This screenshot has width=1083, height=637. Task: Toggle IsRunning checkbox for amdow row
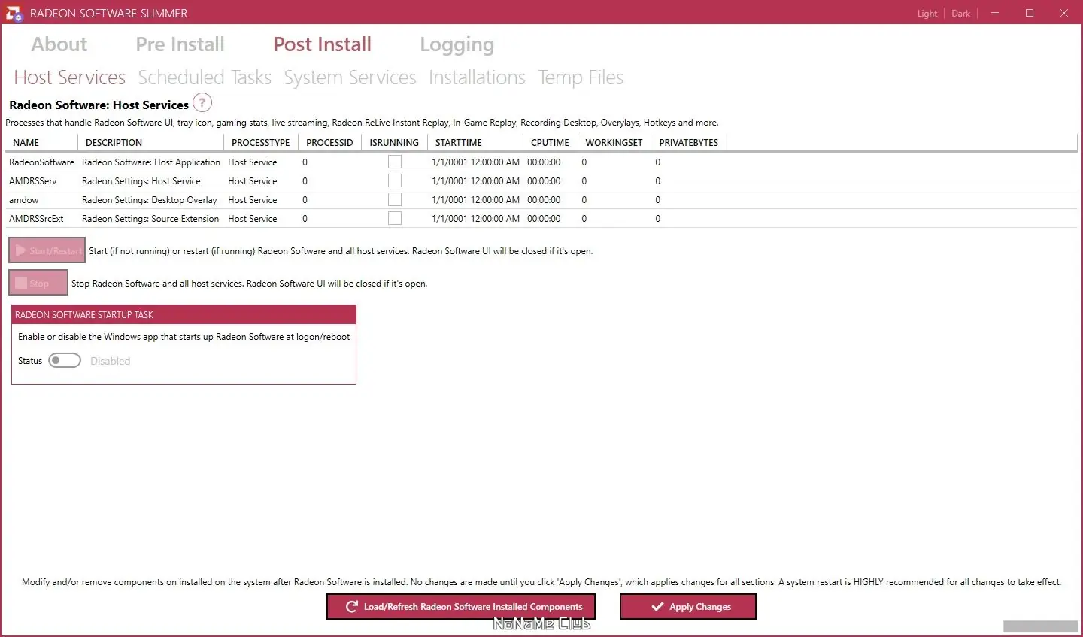pos(395,199)
